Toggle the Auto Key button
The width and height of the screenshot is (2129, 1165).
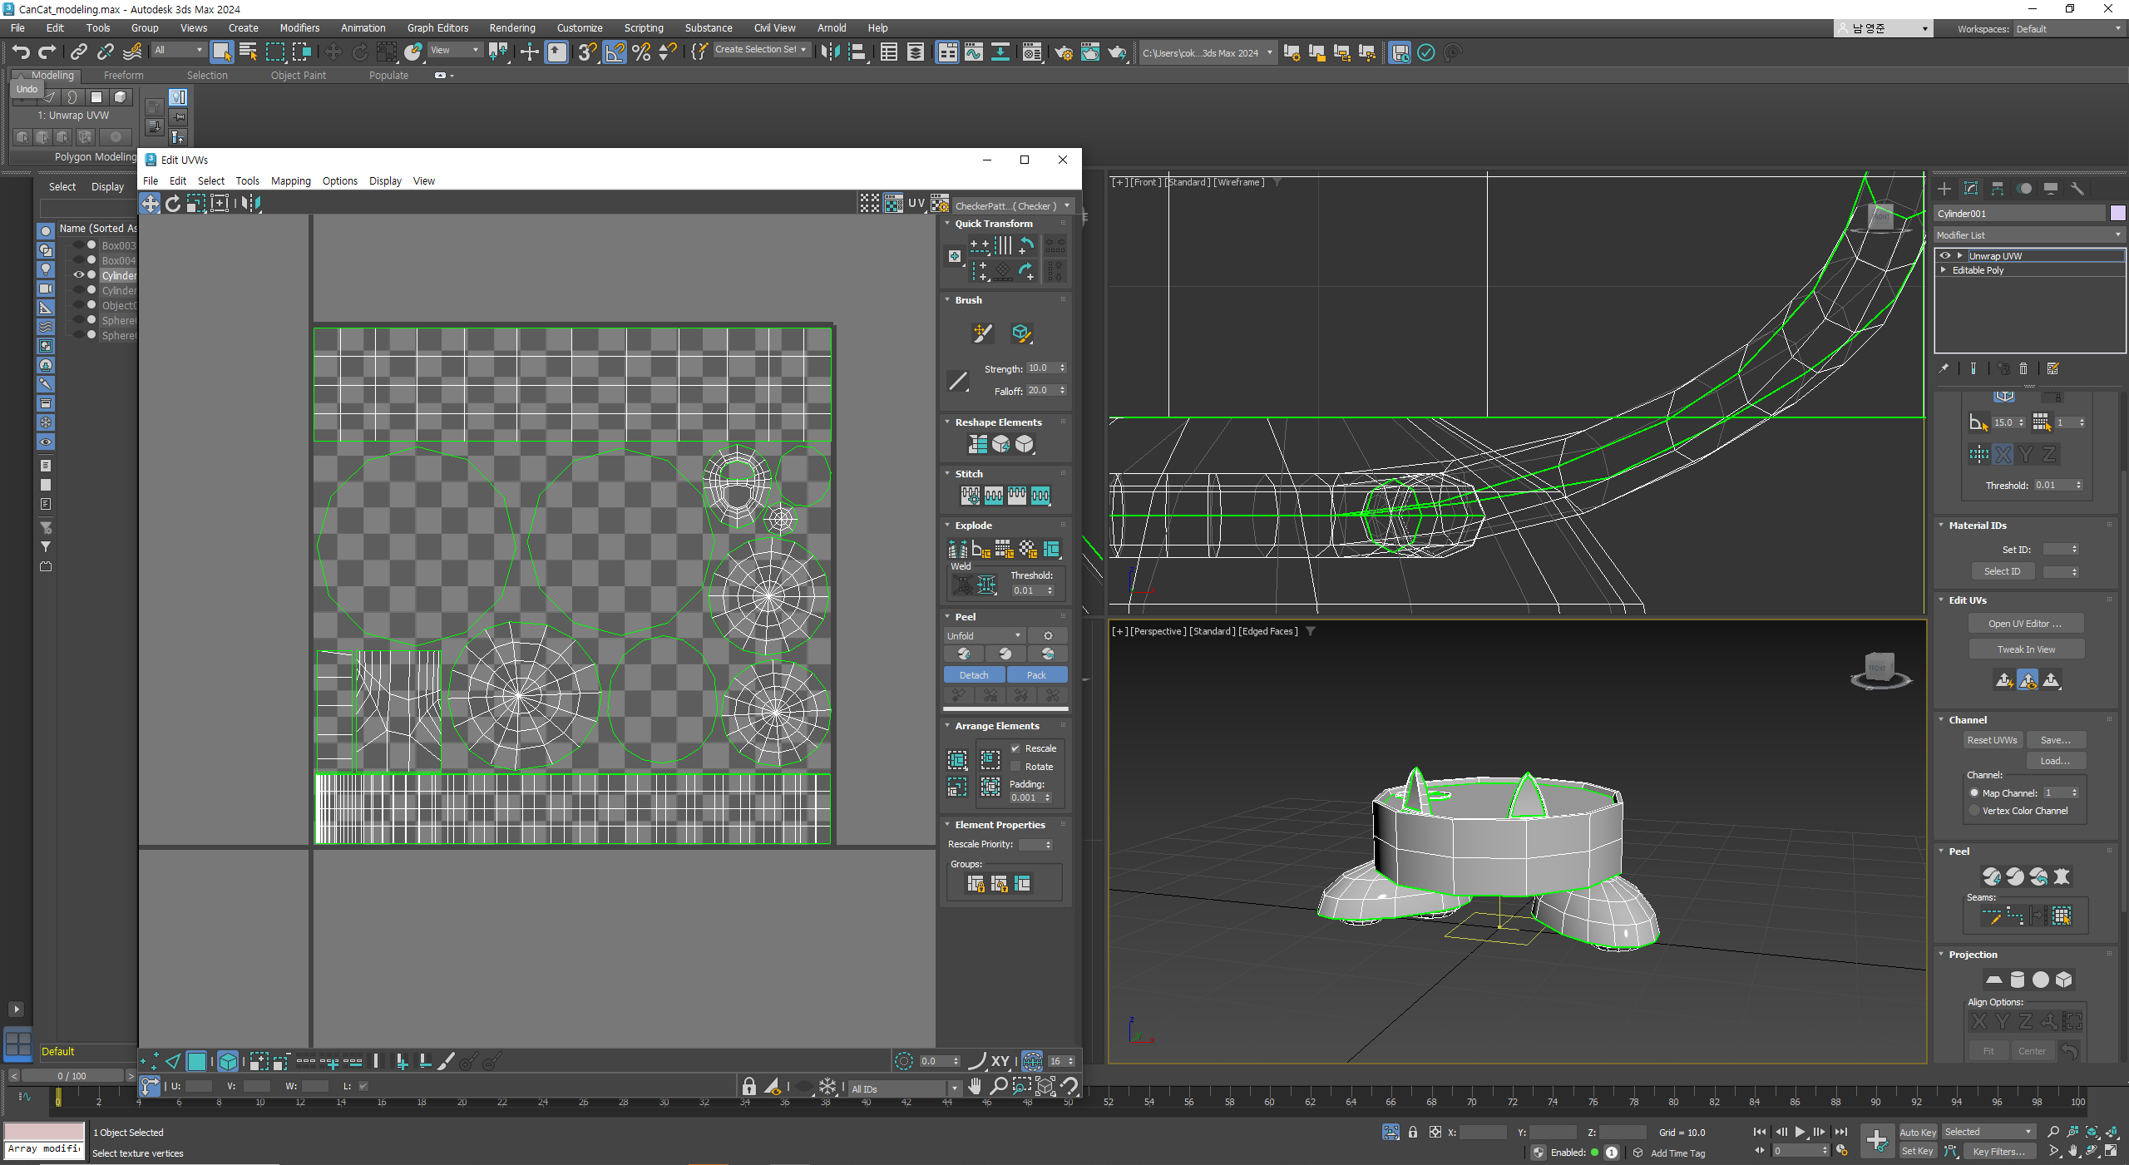click(x=1918, y=1132)
